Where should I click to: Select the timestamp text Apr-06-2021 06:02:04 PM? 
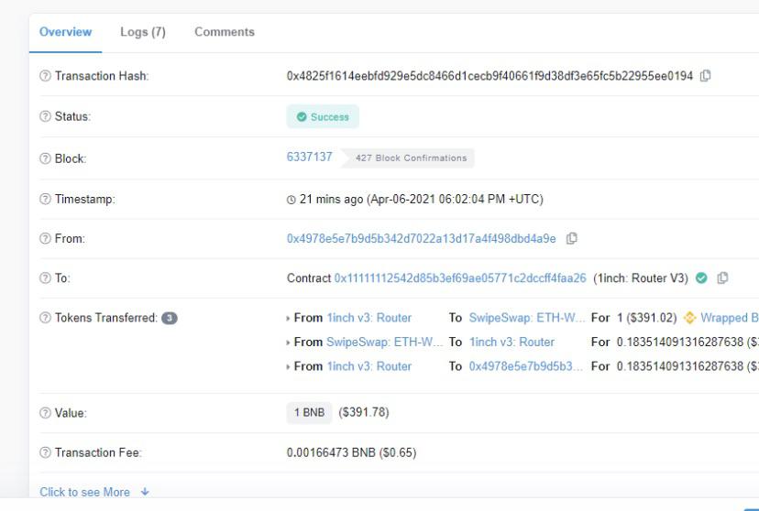(438, 199)
